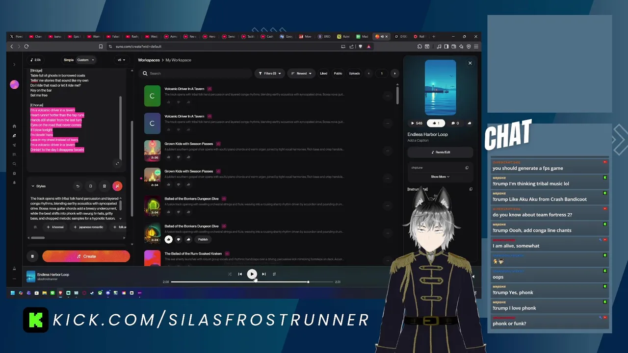Switch to the BRID browser tab
Viewport: 628px width, 353px height.
tap(324, 36)
